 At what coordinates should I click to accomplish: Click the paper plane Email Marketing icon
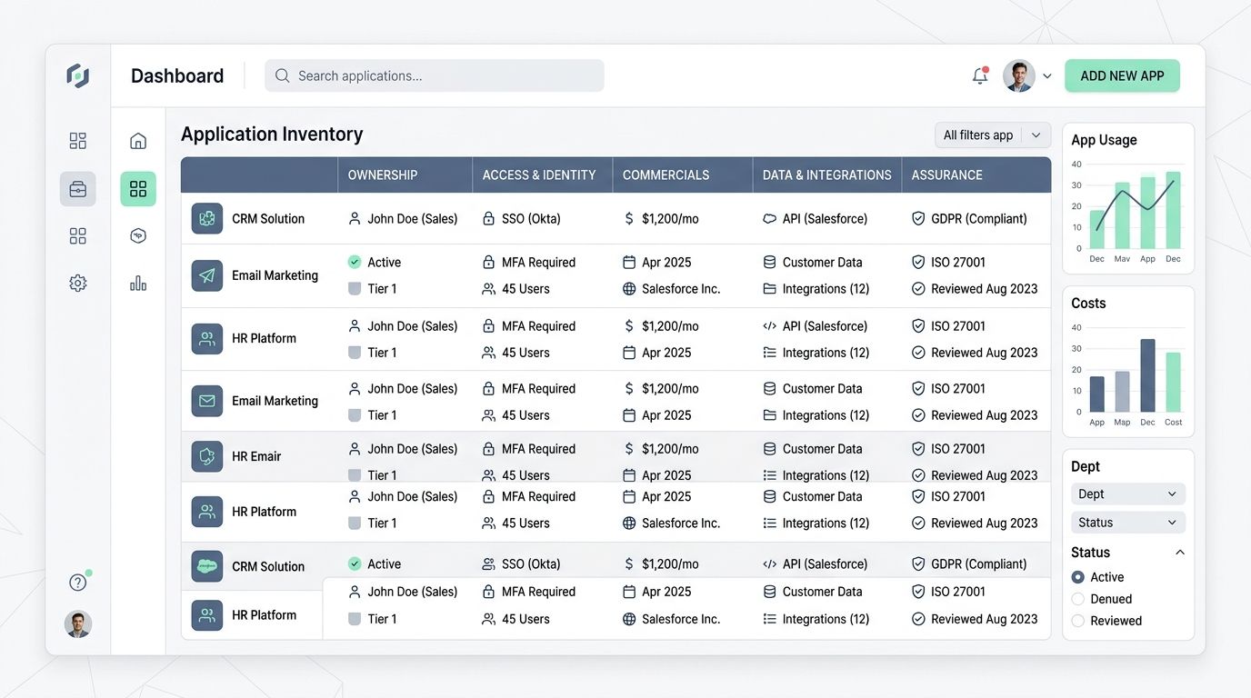(x=207, y=275)
